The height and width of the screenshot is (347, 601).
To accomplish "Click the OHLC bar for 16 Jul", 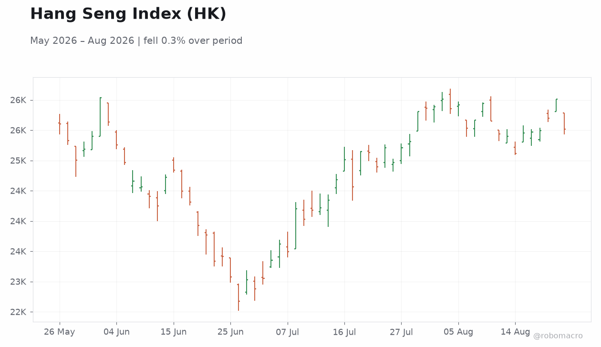I will (344, 159).
